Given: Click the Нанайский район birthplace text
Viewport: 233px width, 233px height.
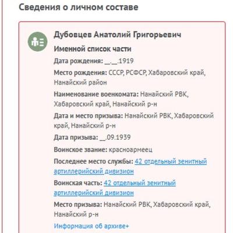Looking at the screenshot, I should (80, 83).
